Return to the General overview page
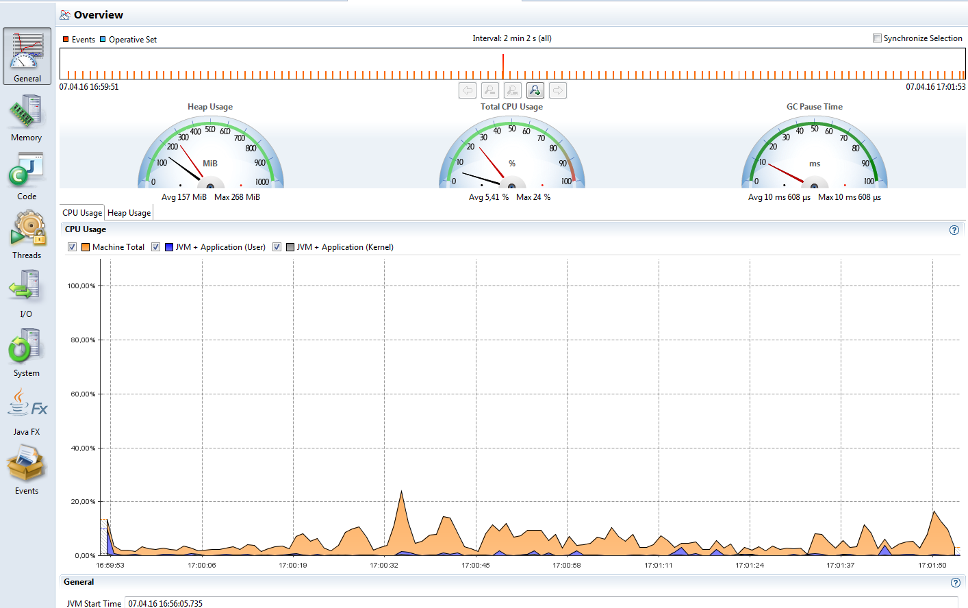This screenshot has width=968, height=608. click(x=26, y=56)
